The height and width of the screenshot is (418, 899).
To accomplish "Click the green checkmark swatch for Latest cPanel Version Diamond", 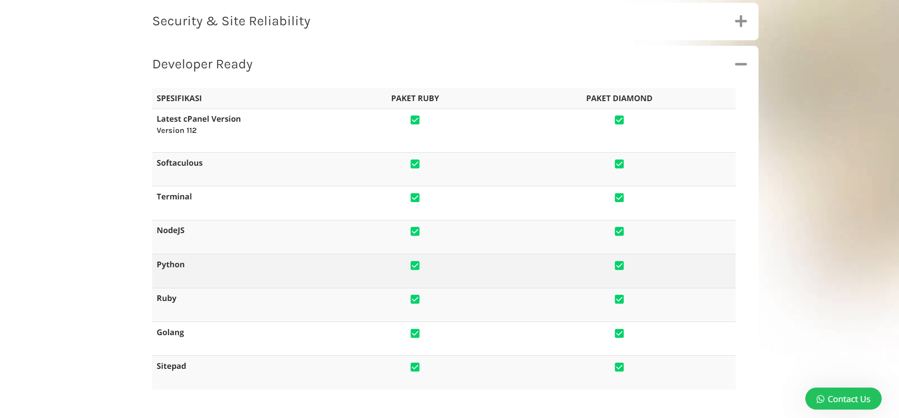I will coord(619,120).
